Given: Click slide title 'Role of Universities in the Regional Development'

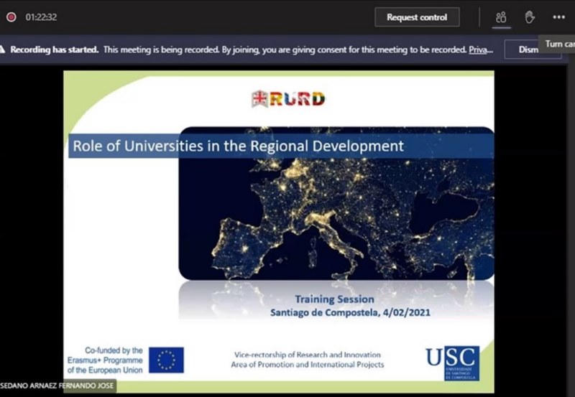Looking at the screenshot, I should coord(239,146).
